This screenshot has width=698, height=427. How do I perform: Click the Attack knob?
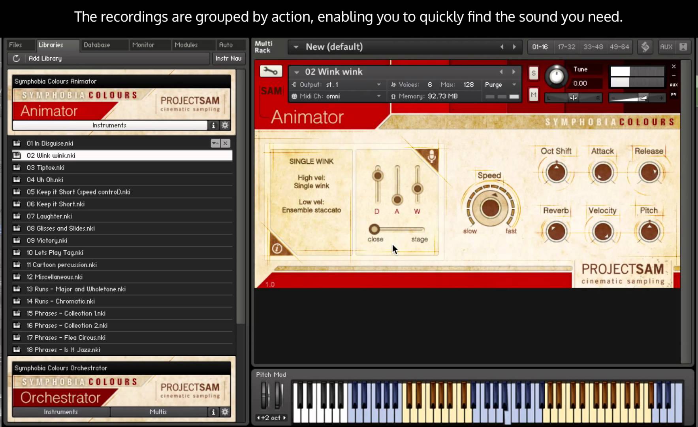point(603,172)
